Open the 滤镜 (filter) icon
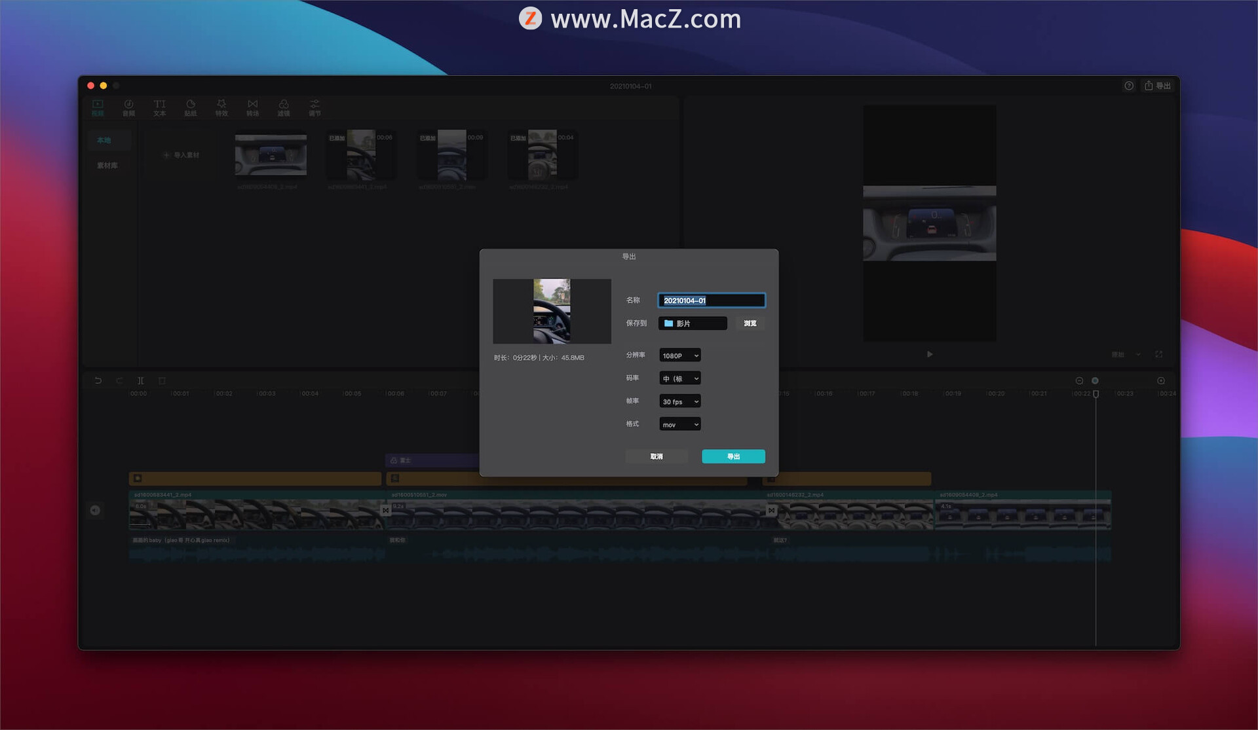 tap(283, 107)
